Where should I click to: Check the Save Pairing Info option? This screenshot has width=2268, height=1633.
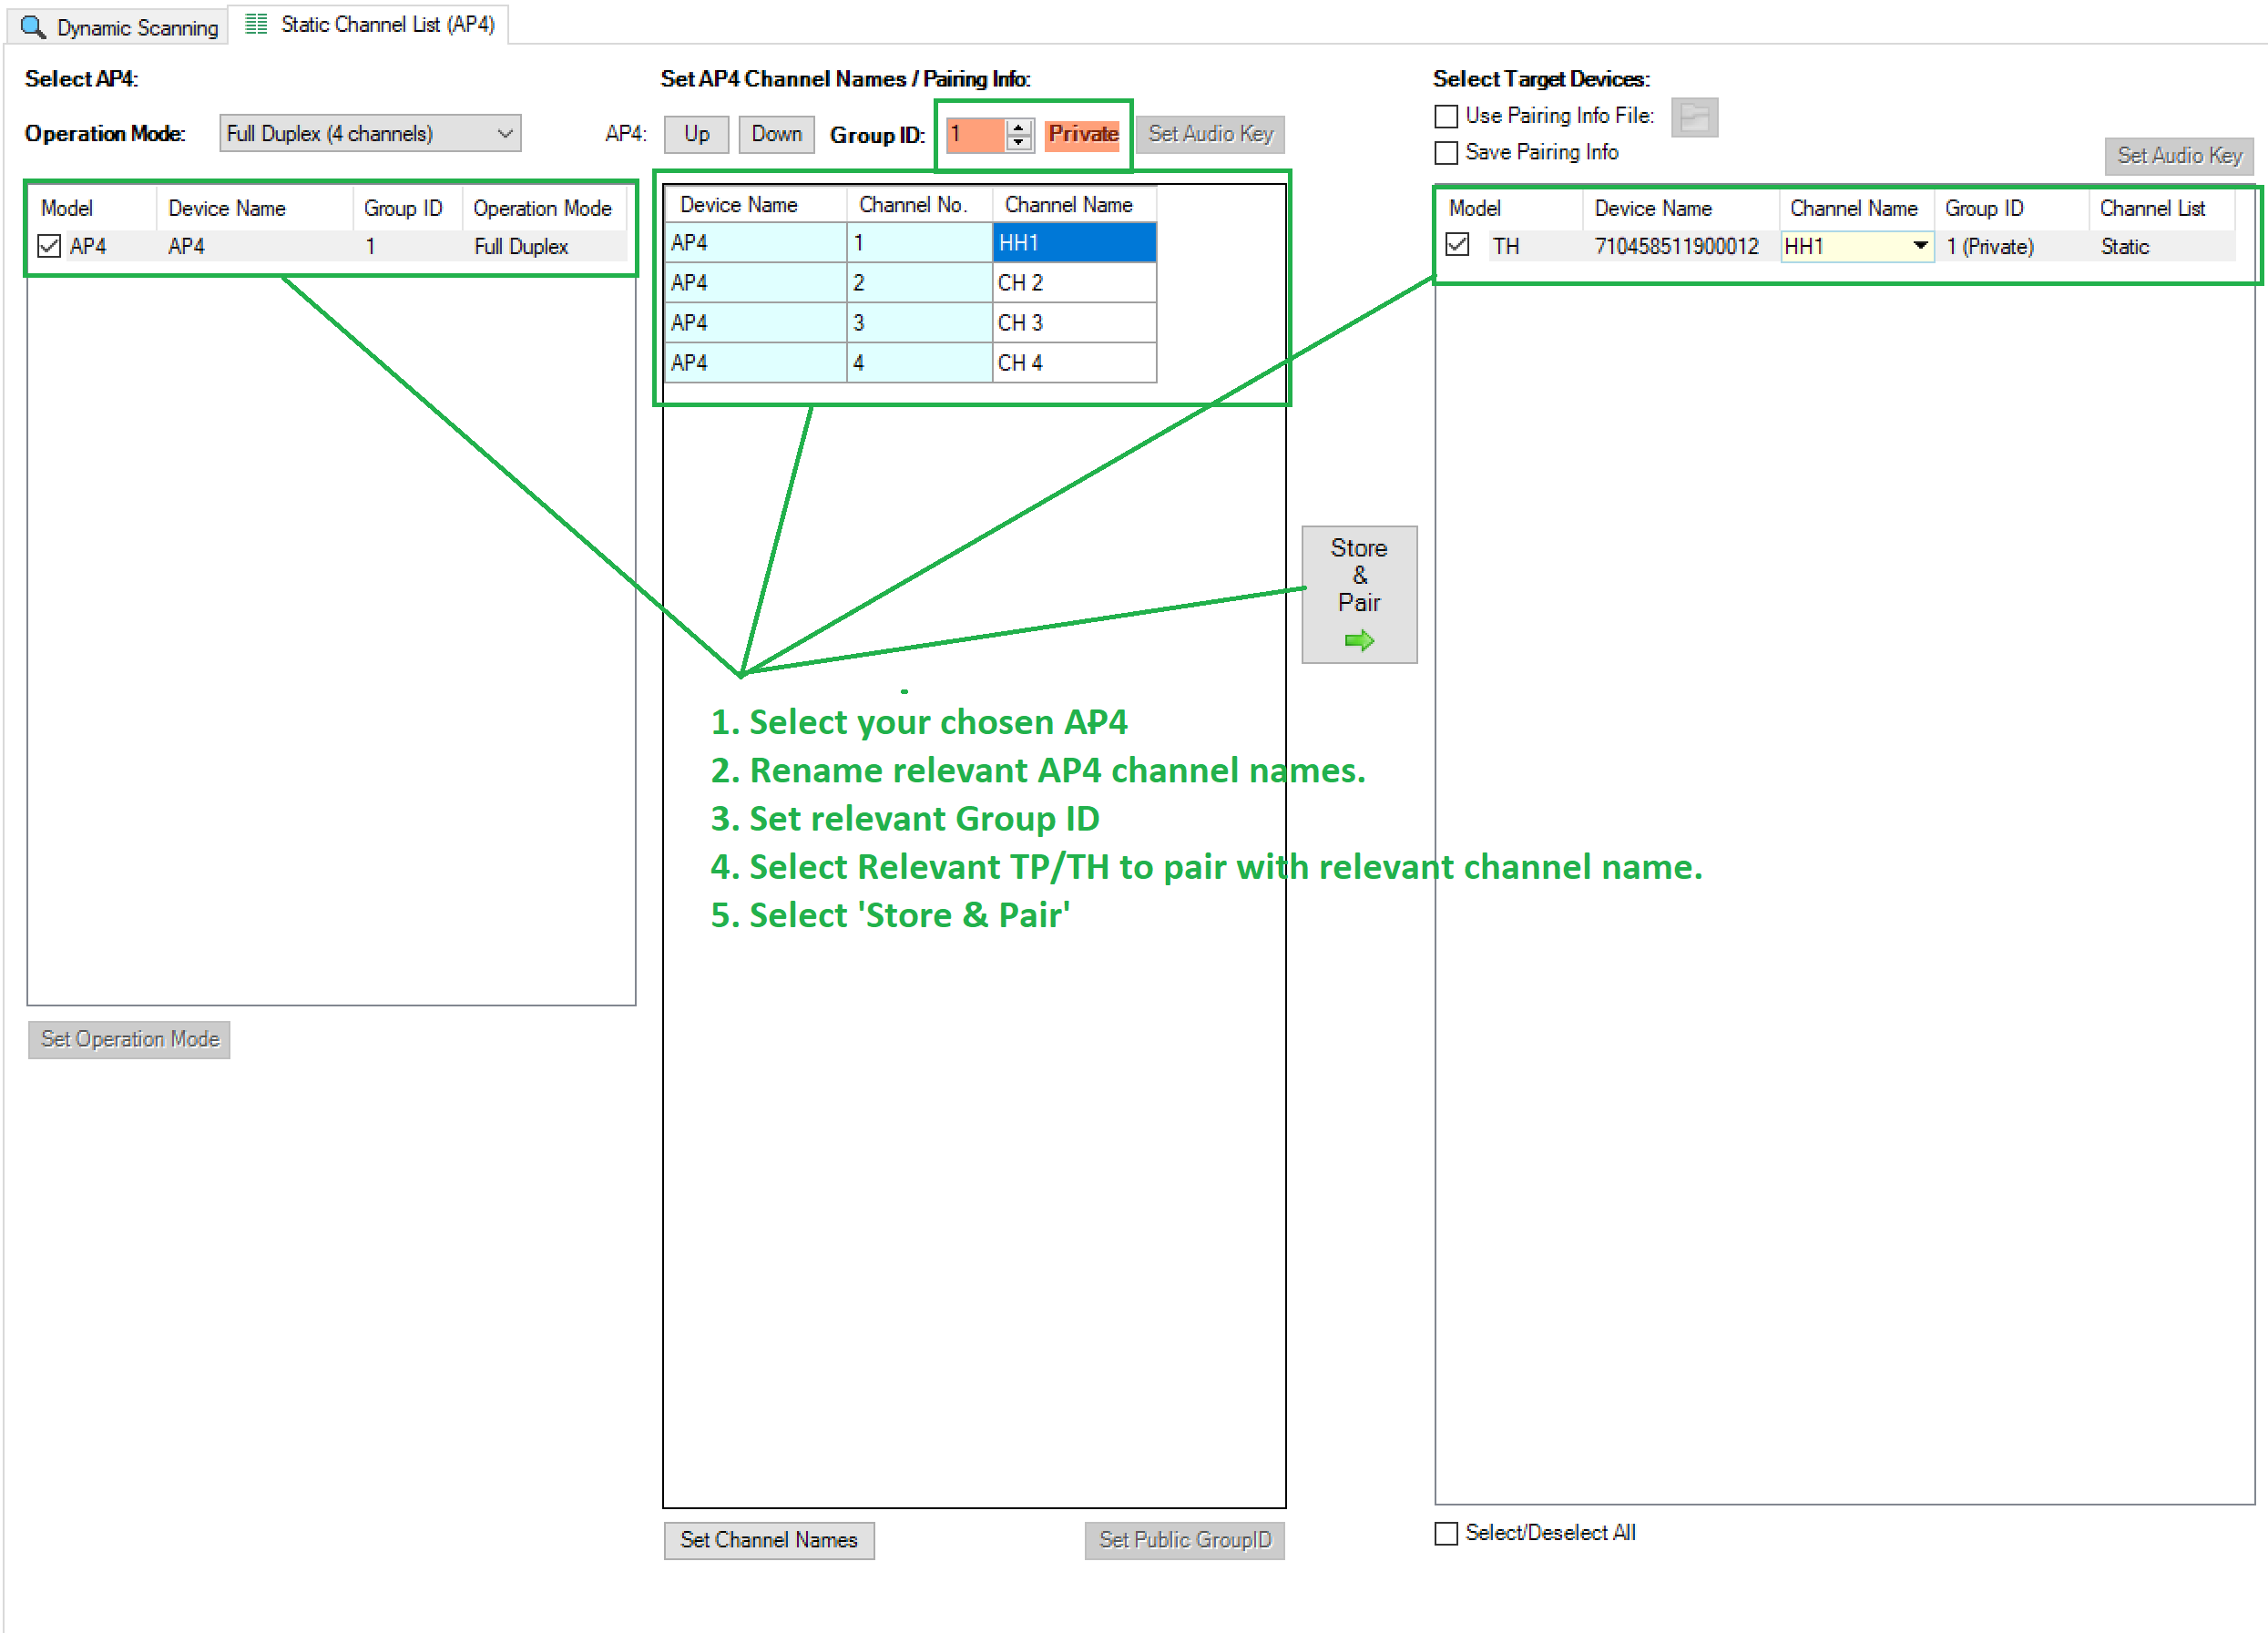pyautogui.click(x=1446, y=153)
